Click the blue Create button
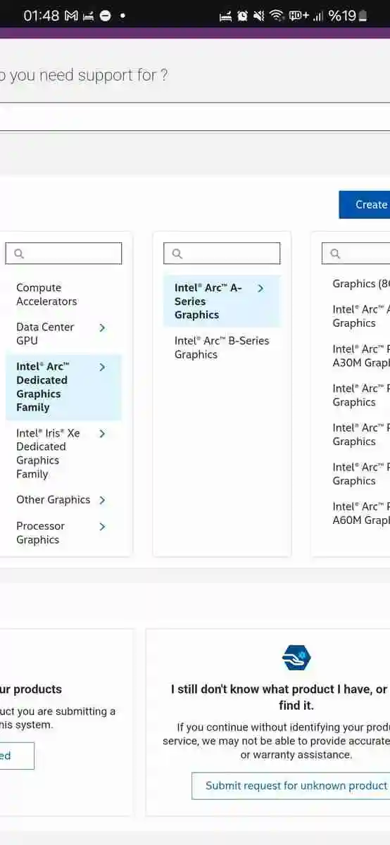The width and height of the screenshot is (390, 845). (365, 204)
